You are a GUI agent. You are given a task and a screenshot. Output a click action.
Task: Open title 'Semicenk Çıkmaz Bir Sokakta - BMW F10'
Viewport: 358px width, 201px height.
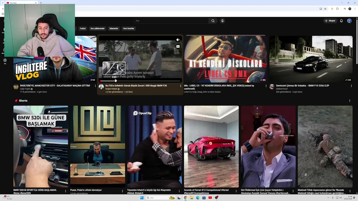click(302, 86)
